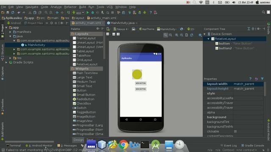Expand the Gradle Scripts node
This screenshot has height=152, width=271.
coord(6,62)
